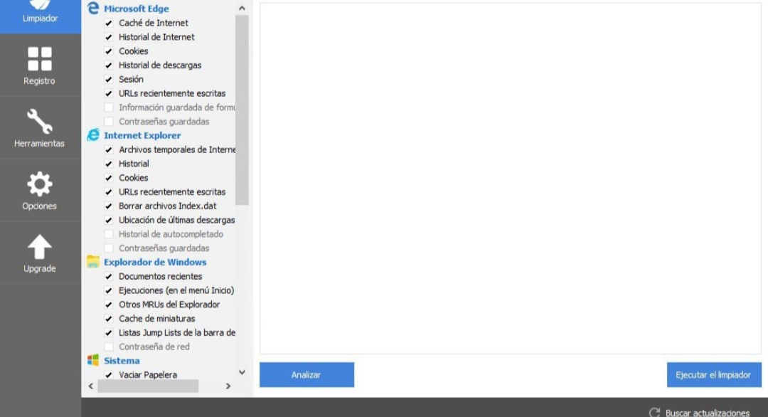
Task: Uncheck Listas Jump Lists checkbox
Action: [109, 333]
